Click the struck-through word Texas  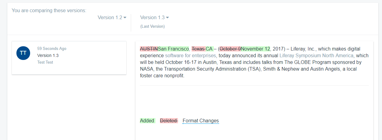(199, 49)
